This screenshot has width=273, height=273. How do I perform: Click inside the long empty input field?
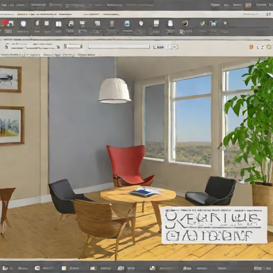pyautogui.click(x=119, y=46)
